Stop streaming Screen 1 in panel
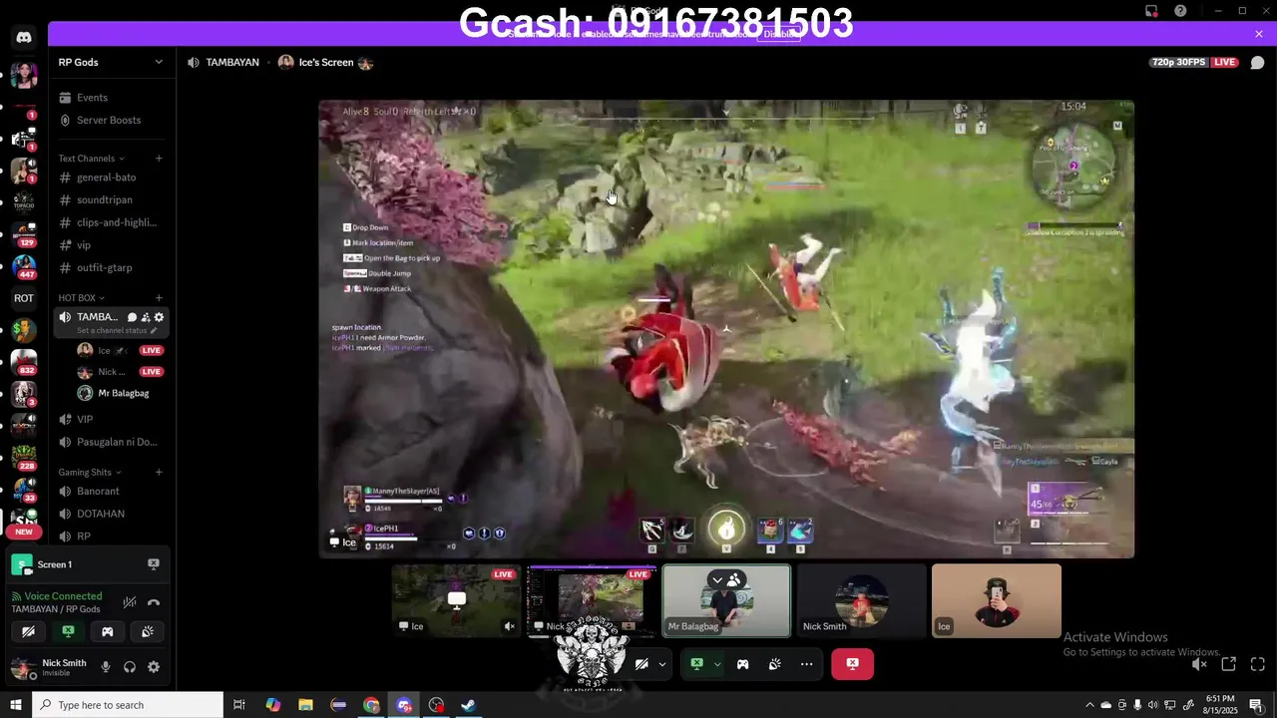 point(154,564)
